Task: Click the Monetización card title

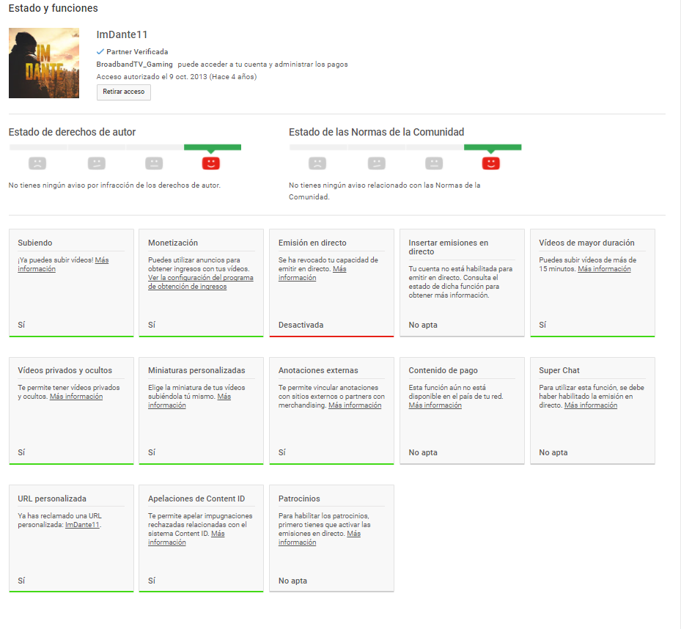Action: (x=173, y=243)
